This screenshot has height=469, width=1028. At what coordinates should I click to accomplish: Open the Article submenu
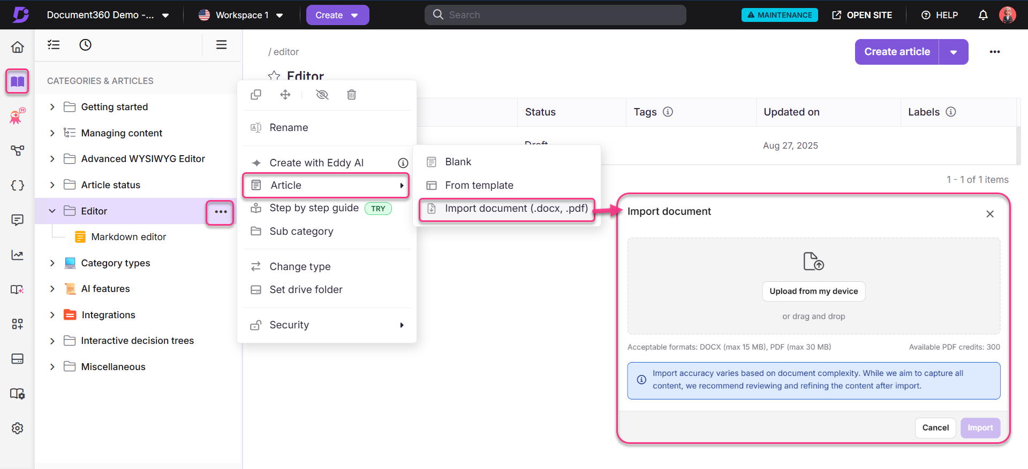pyautogui.click(x=327, y=186)
